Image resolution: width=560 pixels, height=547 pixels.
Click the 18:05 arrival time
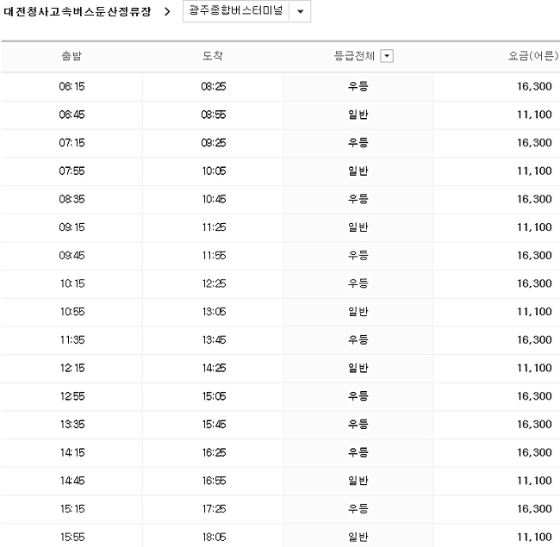click(x=215, y=538)
